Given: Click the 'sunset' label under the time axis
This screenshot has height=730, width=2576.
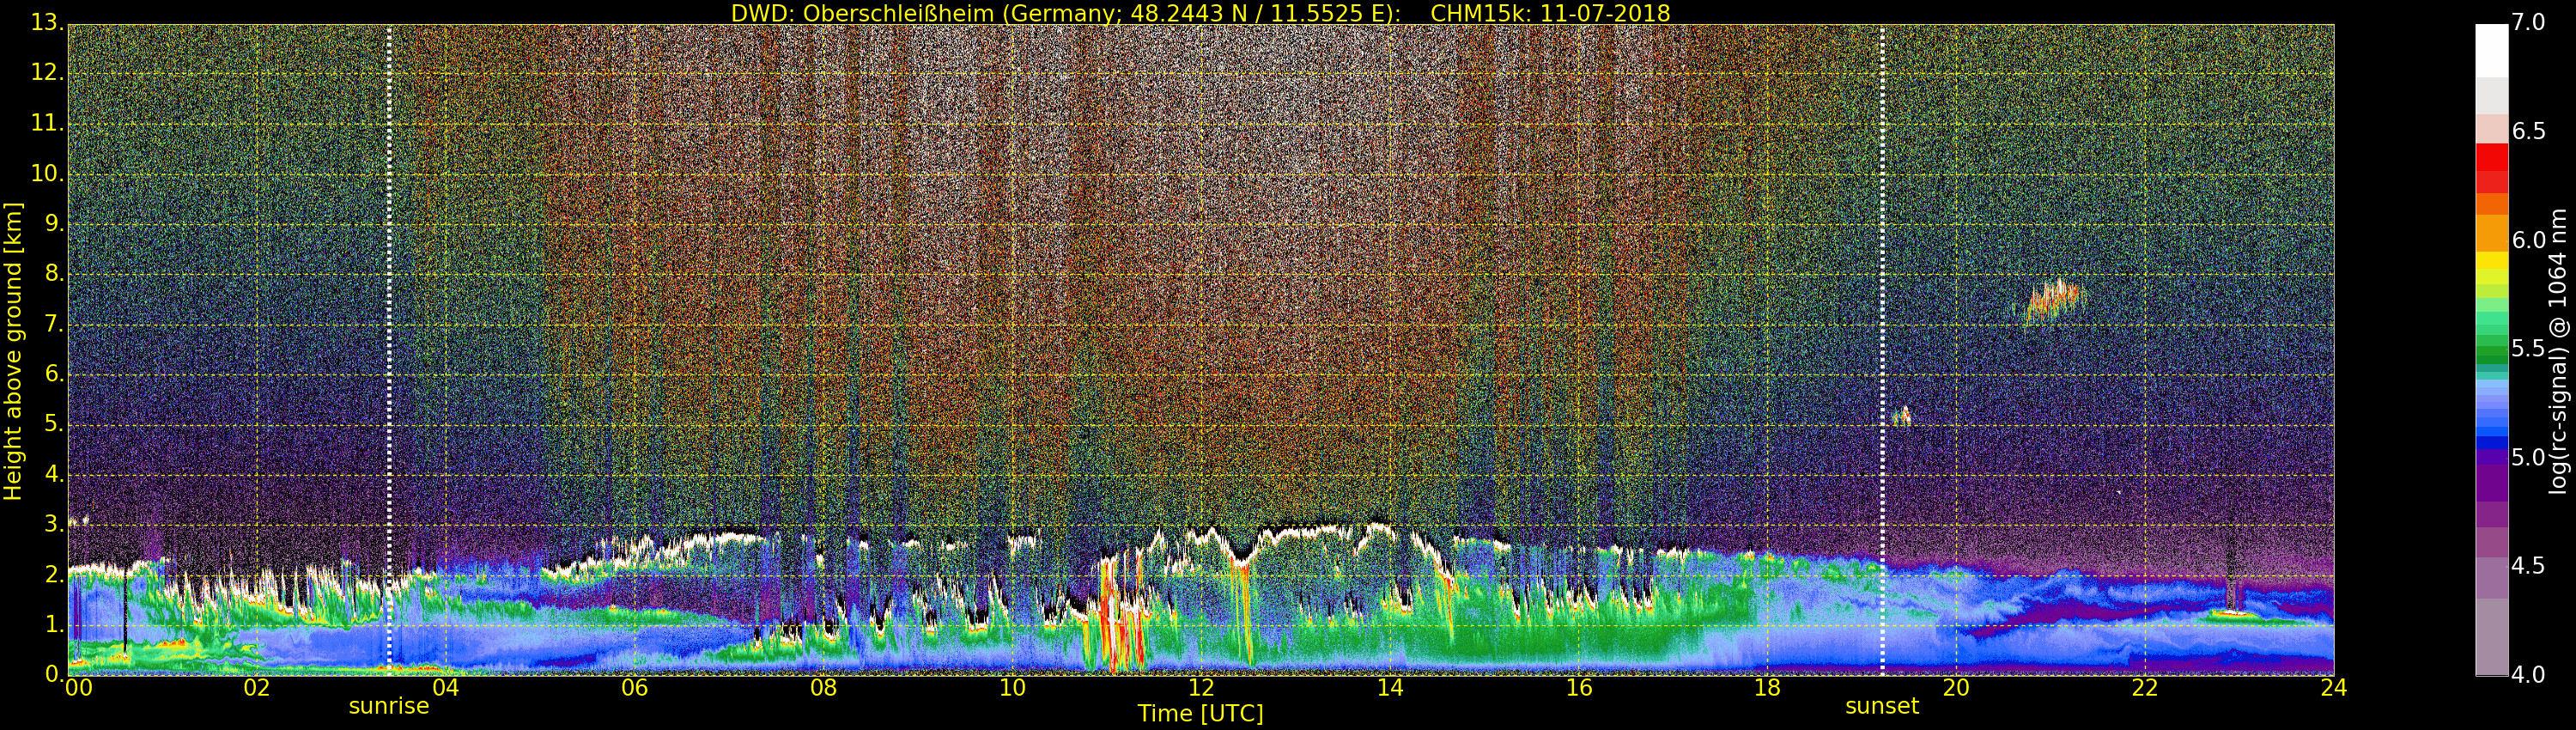Looking at the screenshot, I should click(1882, 706).
